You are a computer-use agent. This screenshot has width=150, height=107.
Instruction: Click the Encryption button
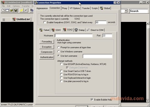click(47, 47)
